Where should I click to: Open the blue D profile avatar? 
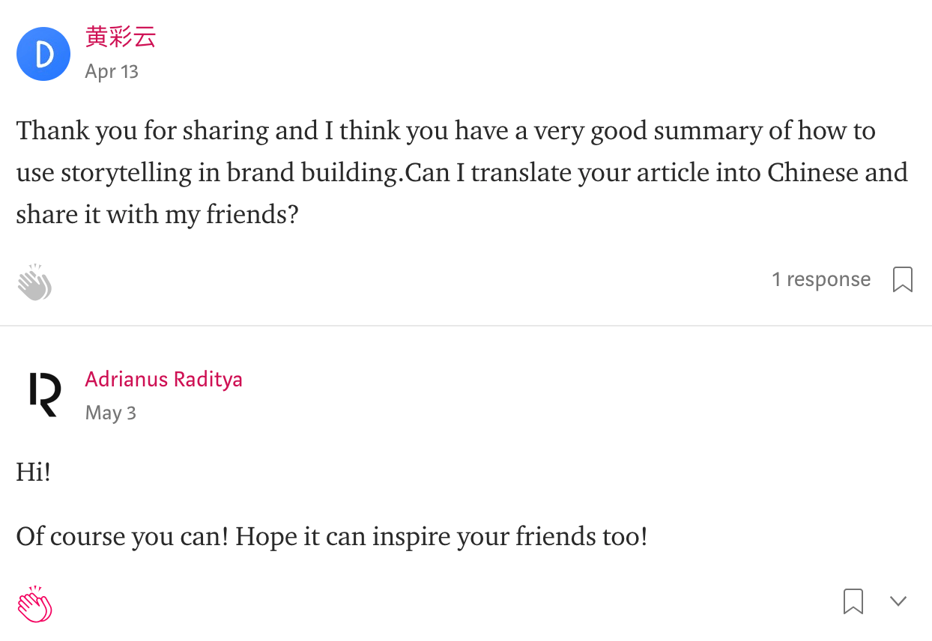pyautogui.click(x=43, y=54)
